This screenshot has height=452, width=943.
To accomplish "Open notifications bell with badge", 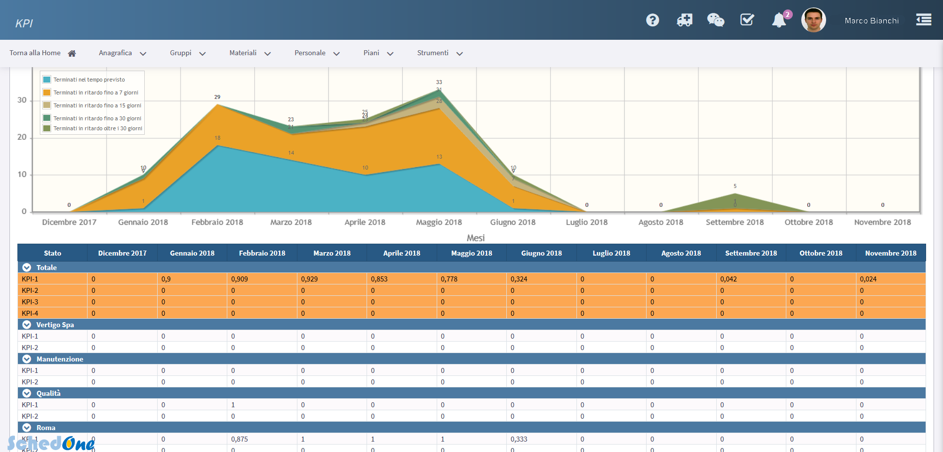I will (x=779, y=20).
